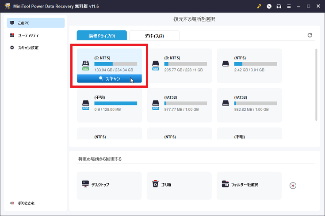This screenshot has width=325, height=216.
Task: Select このPC in the sidebar
Action: tap(36, 23)
